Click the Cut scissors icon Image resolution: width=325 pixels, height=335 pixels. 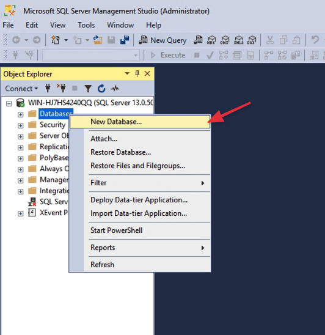(x=270, y=40)
